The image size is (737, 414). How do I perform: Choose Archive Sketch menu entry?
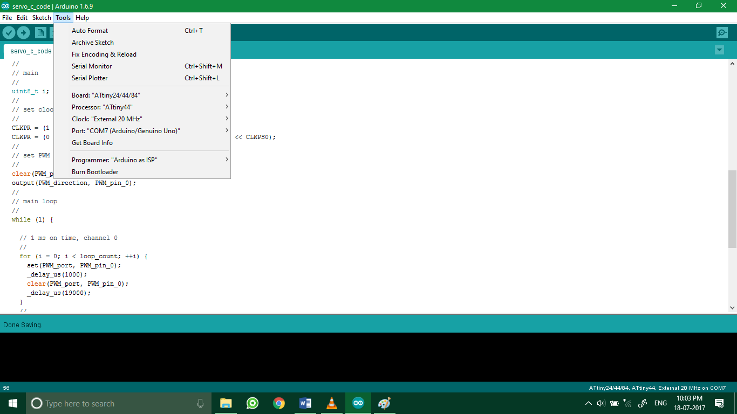click(x=142, y=43)
